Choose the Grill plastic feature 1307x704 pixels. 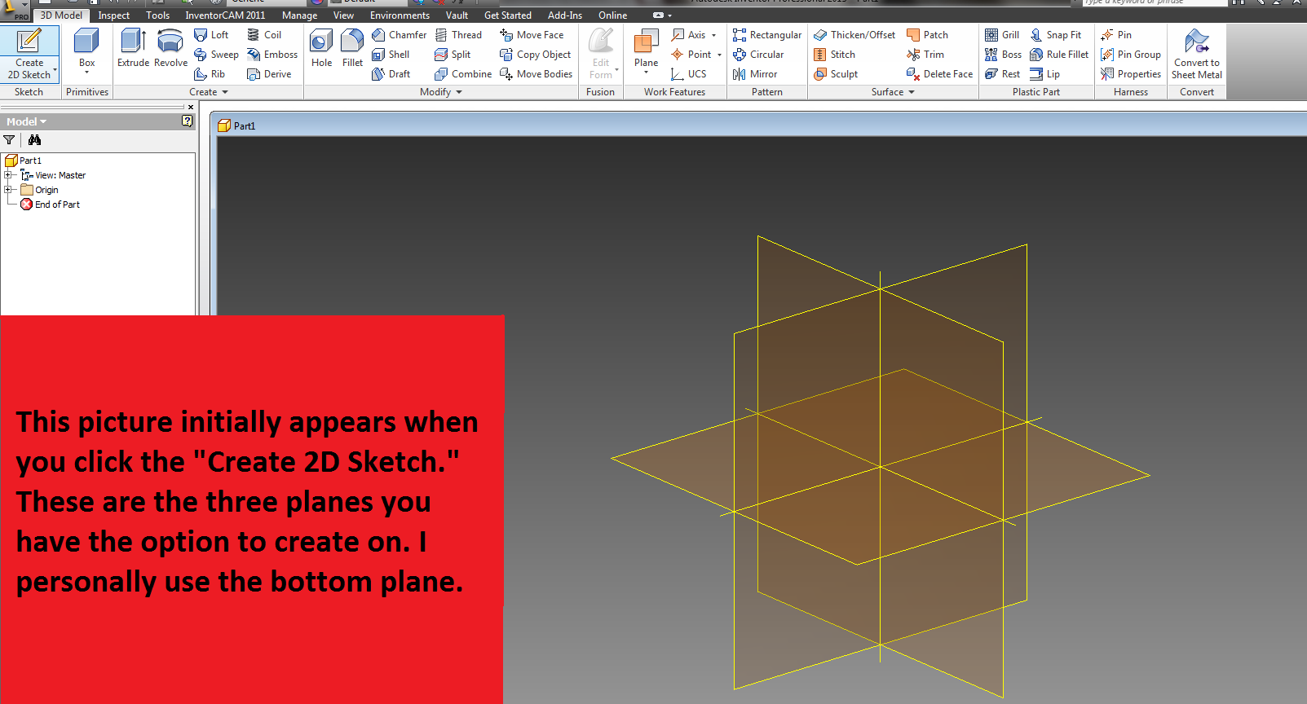click(1002, 35)
